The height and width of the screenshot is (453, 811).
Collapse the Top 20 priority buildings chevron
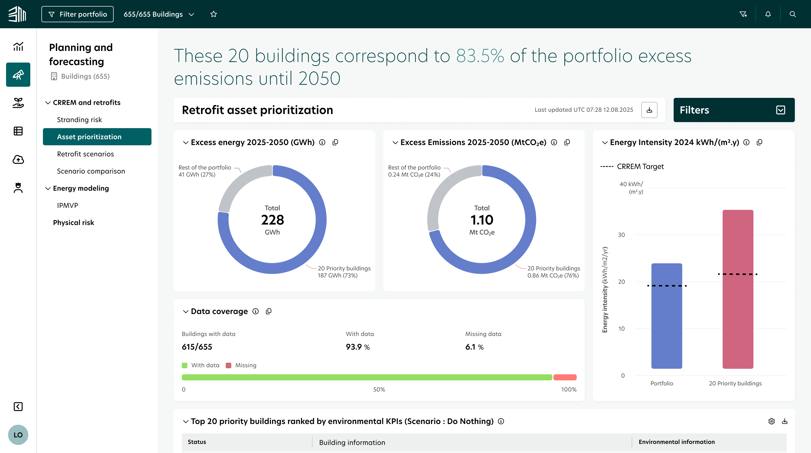[x=186, y=421]
